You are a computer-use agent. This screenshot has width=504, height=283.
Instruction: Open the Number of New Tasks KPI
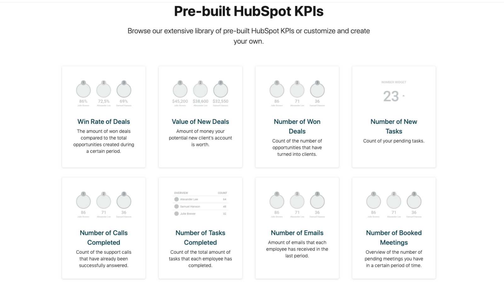(x=393, y=126)
